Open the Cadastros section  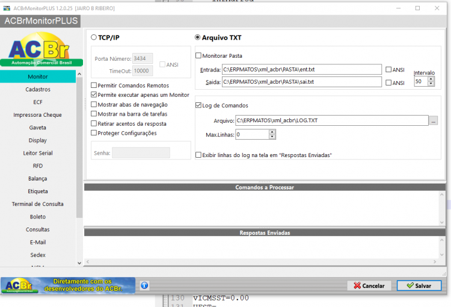pyautogui.click(x=38, y=89)
